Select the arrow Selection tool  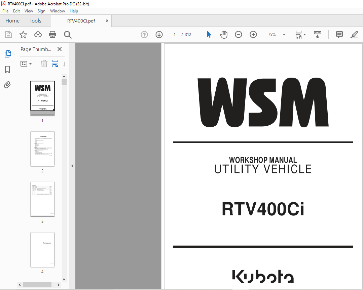[x=209, y=35]
